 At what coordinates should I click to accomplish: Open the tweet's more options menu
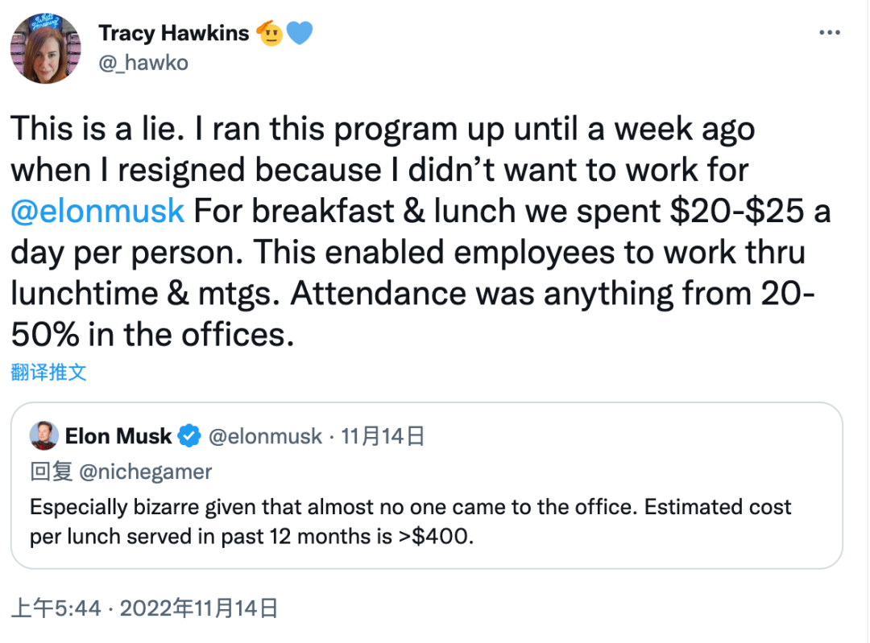pos(830,33)
